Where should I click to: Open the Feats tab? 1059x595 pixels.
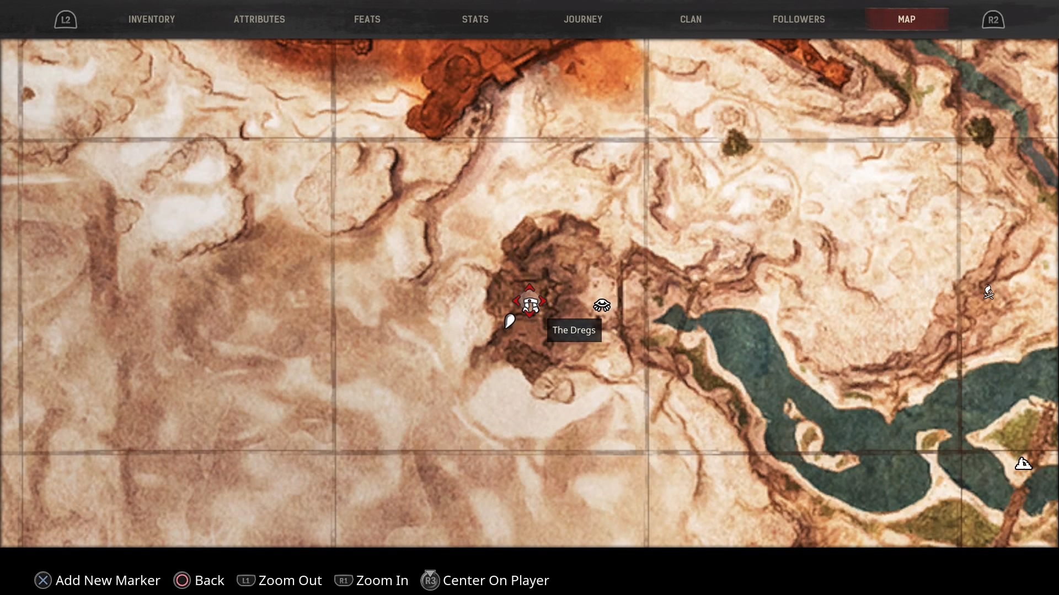[367, 19]
